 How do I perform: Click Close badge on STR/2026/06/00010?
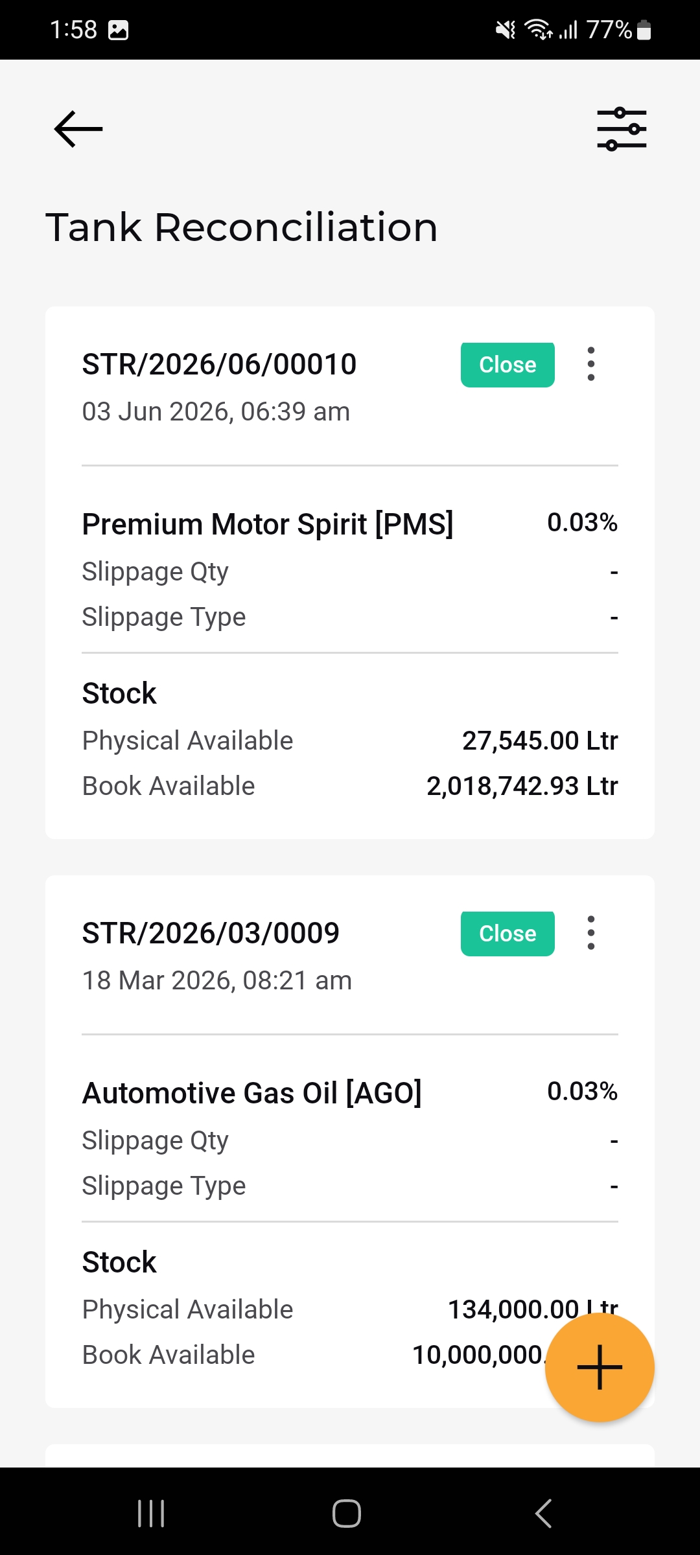click(507, 365)
